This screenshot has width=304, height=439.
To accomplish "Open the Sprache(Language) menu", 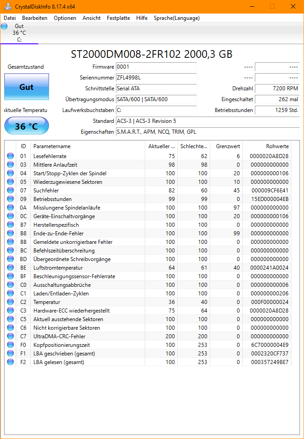I will 177,18.
